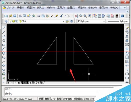Activate the Array tool

[x=127, y=45]
